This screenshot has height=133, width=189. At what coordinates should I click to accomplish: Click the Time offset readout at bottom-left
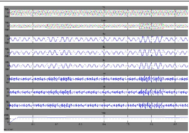(9, 129)
